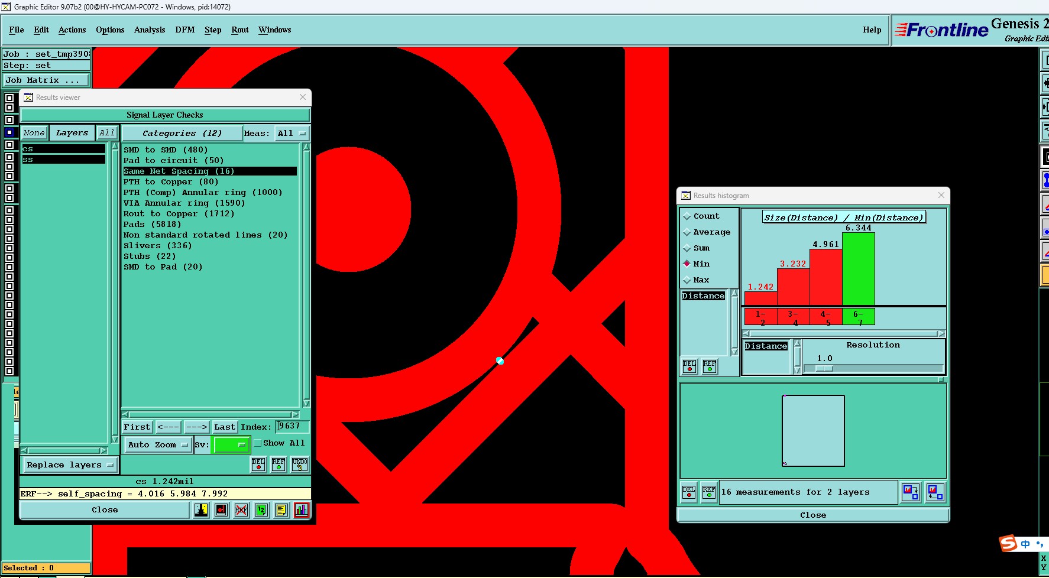Click the UNDO icon in Results viewer
Viewport: 1049px width, 578px height.
(300, 465)
